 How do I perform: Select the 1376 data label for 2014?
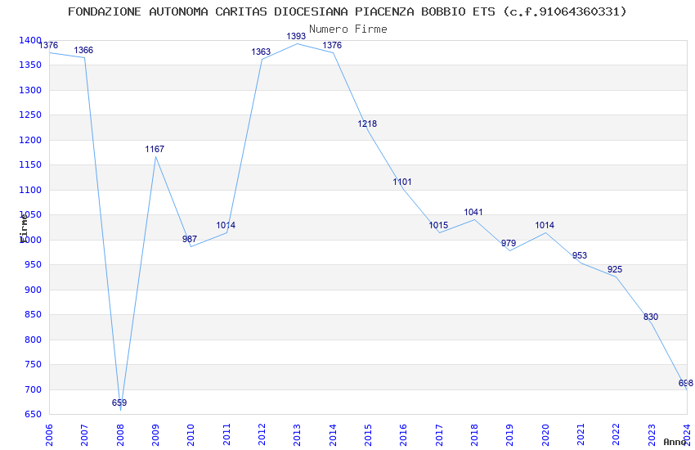(332, 45)
